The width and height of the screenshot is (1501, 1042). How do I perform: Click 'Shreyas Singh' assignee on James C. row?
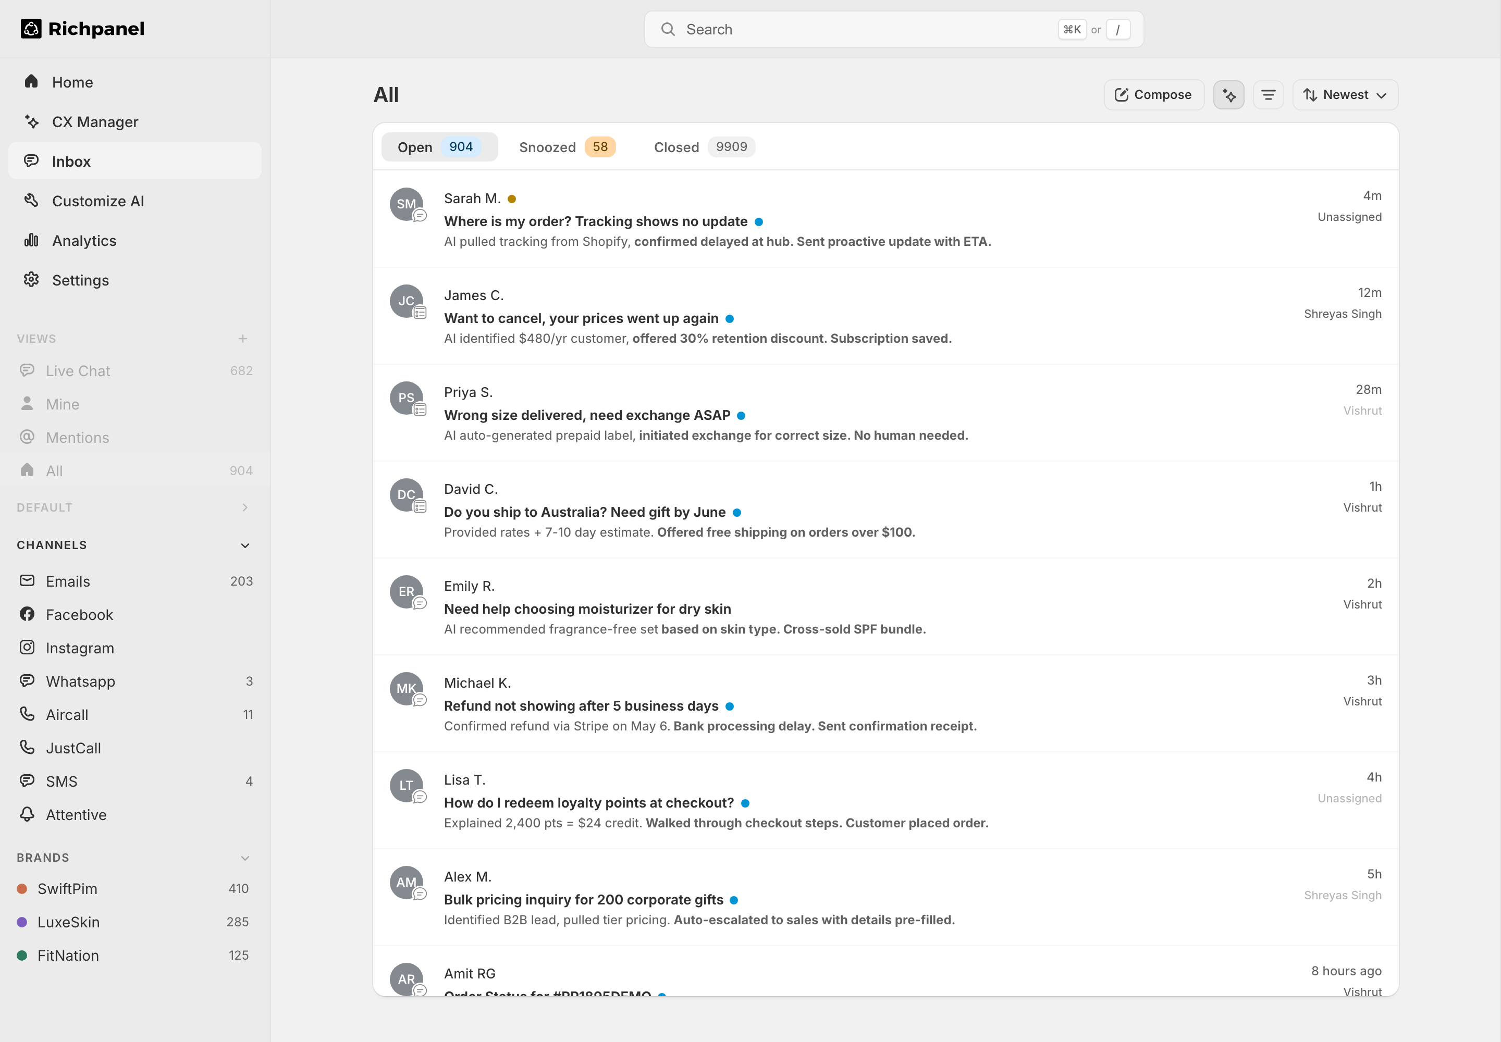(x=1343, y=314)
